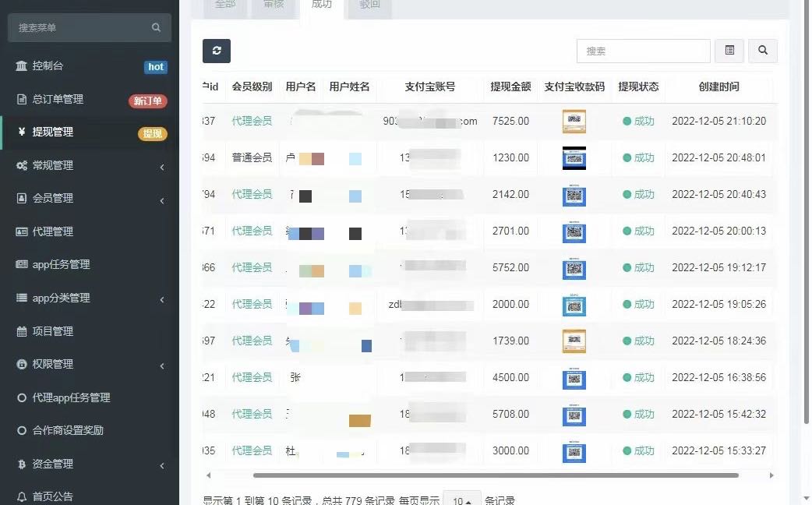Screen dimensions: 812x505
Task: Click the magnifier search button beside column toggle
Action: point(762,51)
